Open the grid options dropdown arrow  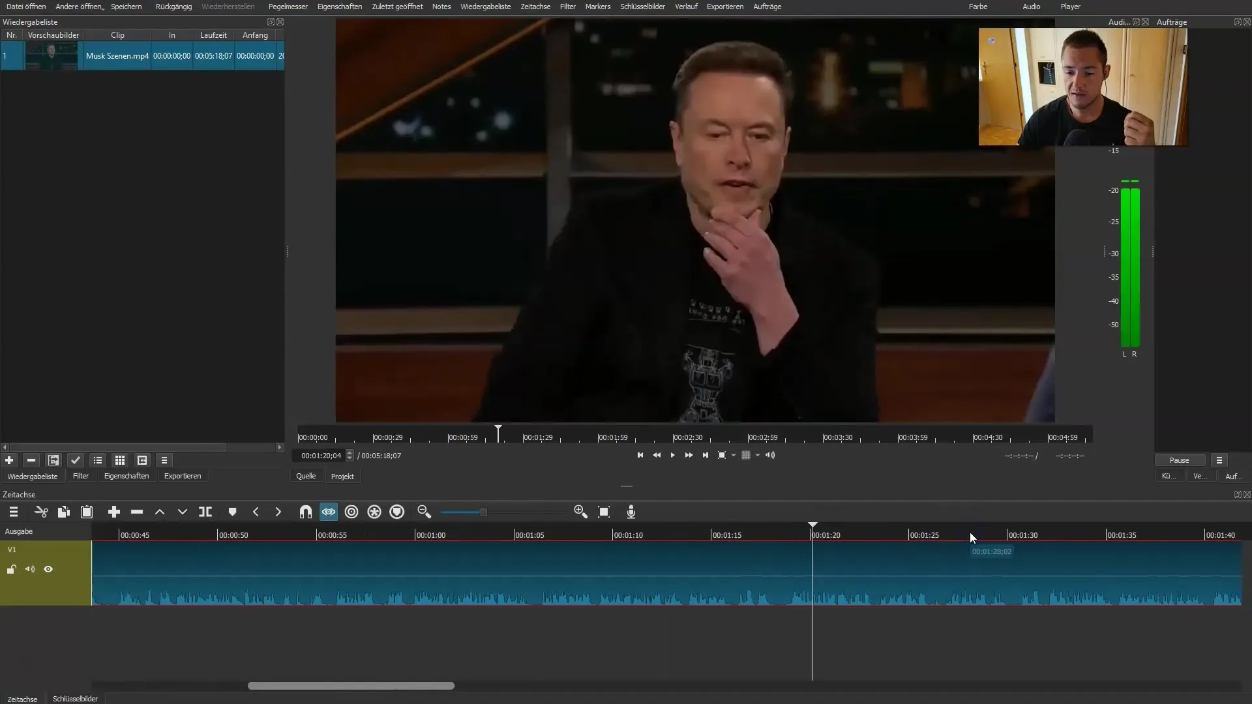pos(758,456)
